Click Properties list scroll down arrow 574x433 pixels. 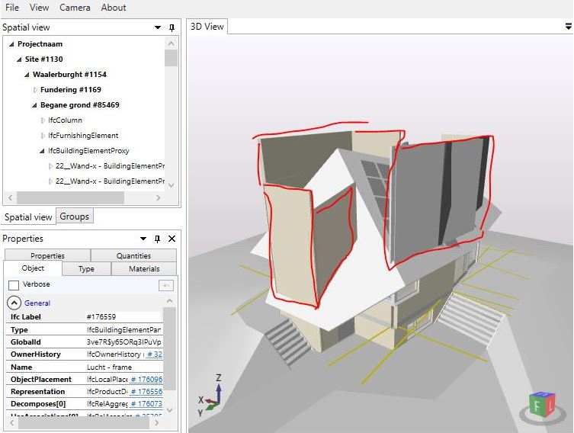[x=169, y=410]
